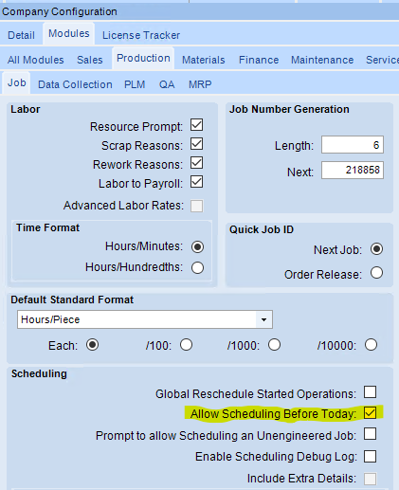Choose Hours/Hundredths time format
This screenshot has width=399, height=490.
point(197,267)
